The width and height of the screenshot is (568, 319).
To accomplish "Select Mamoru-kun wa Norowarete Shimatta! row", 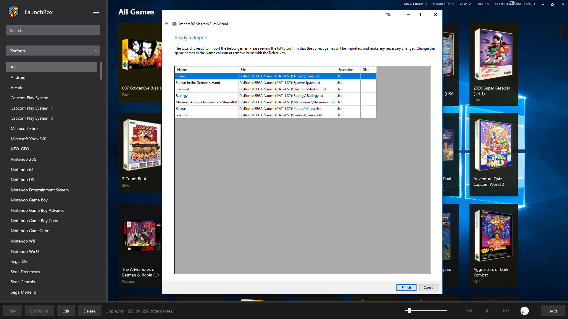I will pyautogui.click(x=275, y=102).
